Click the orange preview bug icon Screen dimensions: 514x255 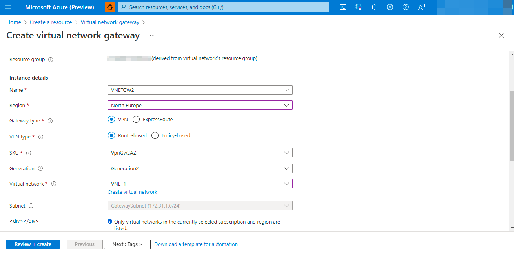coord(110,7)
